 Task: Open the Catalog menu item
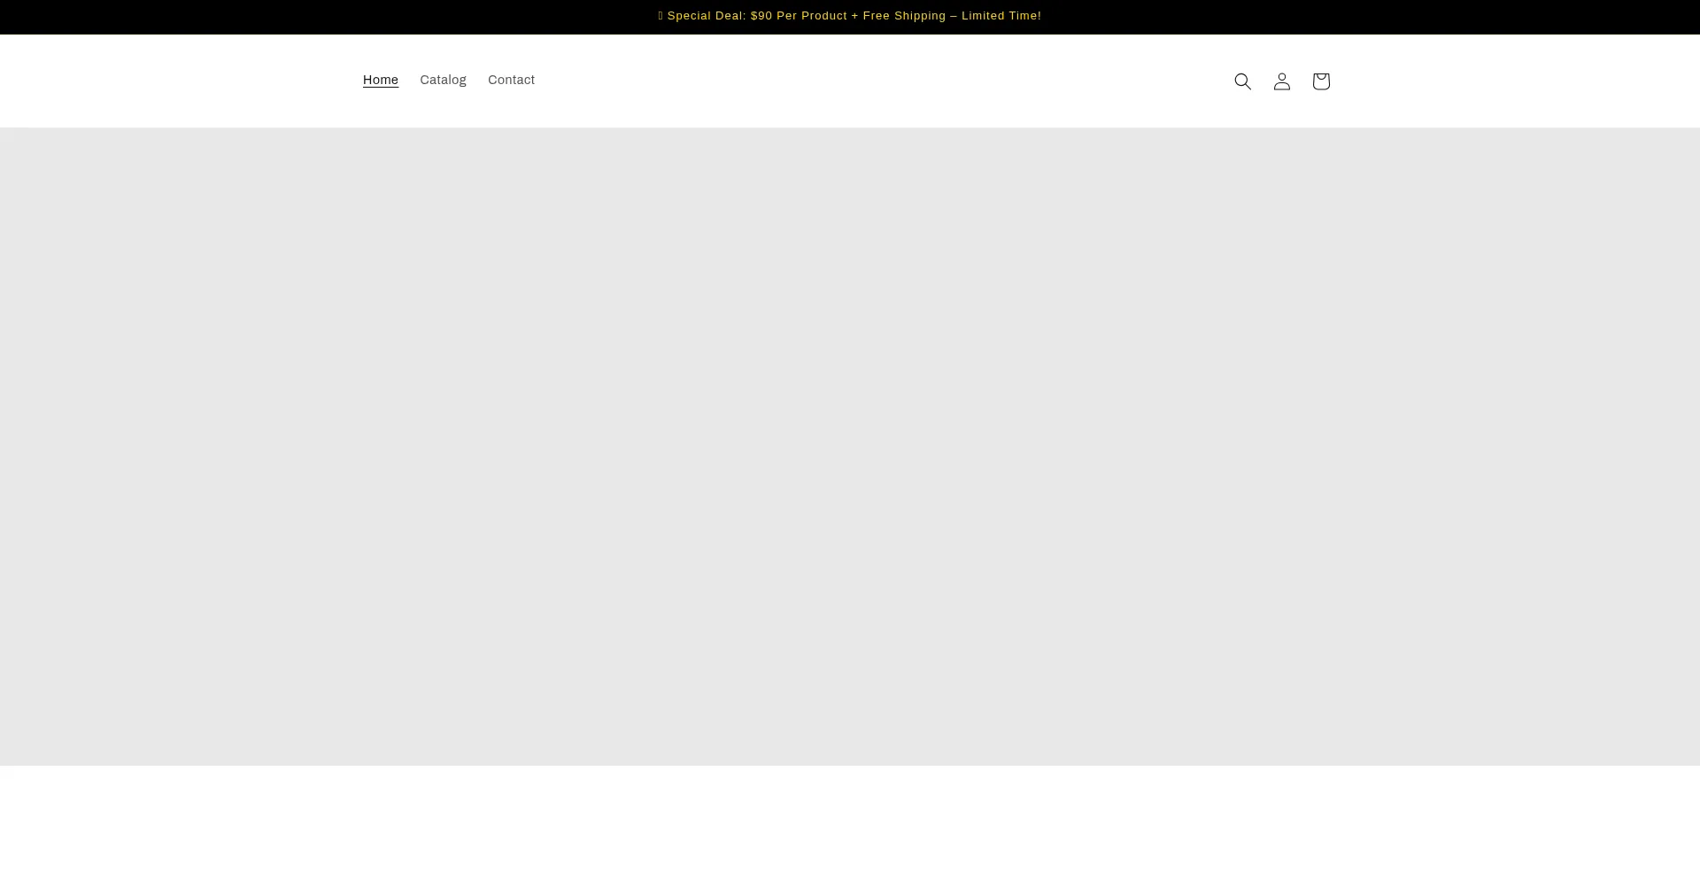click(x=443, y=81)
